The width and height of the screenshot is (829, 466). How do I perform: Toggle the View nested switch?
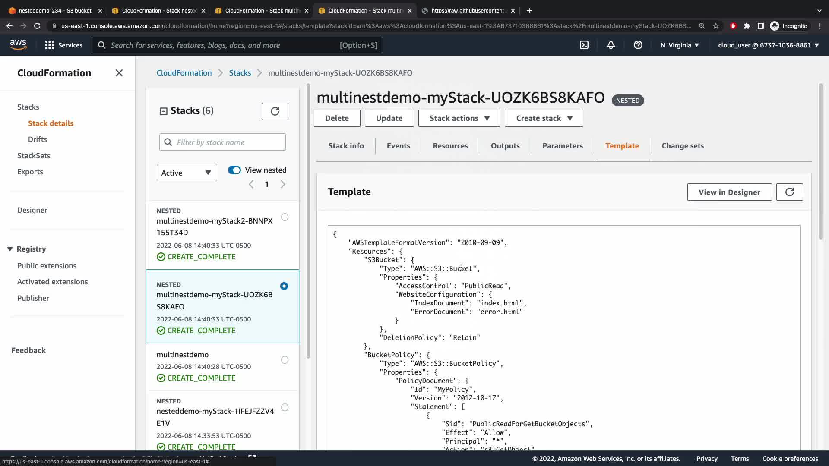click(234, 170)
